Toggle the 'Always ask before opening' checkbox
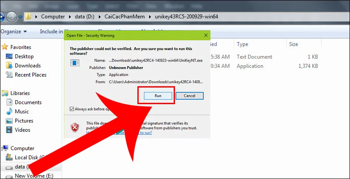350x179 pixels. [x=72, y=109]
